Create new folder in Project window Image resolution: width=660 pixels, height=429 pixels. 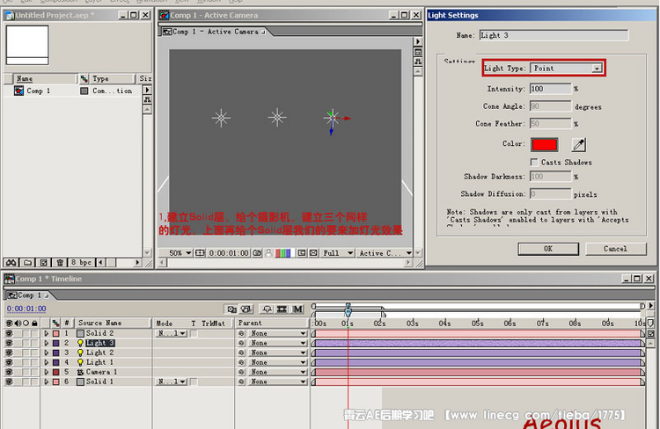27,263
